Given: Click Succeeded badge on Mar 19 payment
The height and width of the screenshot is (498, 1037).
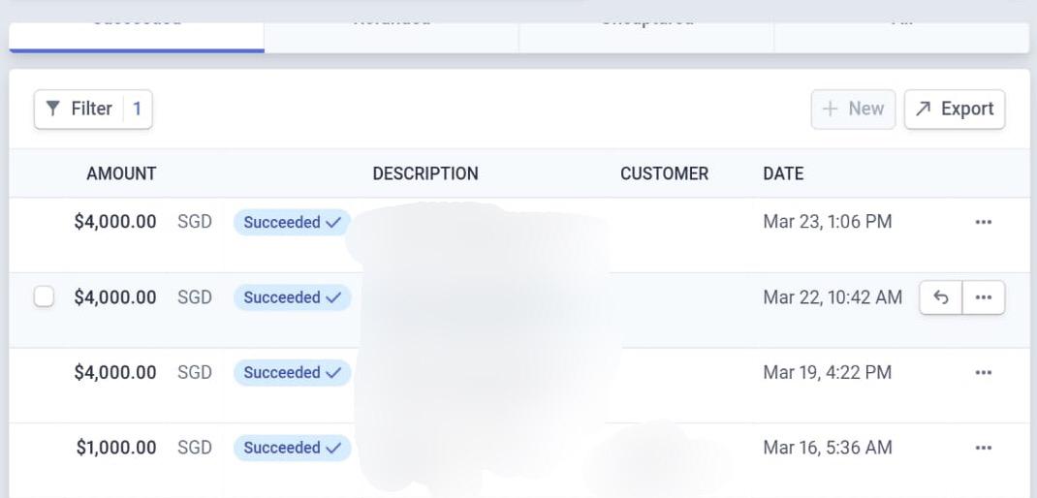Looking at the screenshot, I should tap(292, 372).
